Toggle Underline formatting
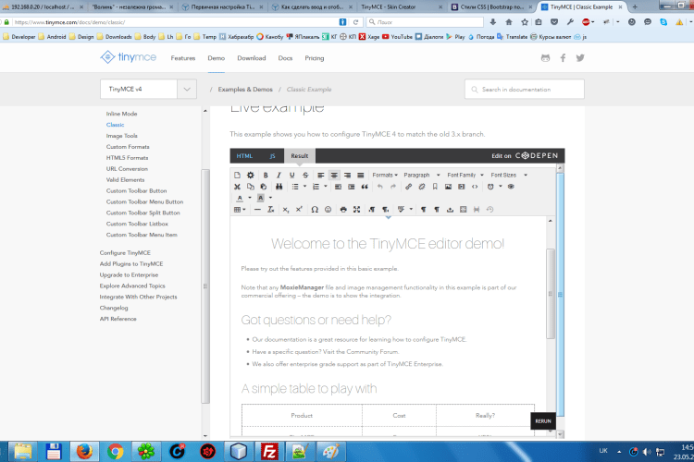 [x=292, y=175]
